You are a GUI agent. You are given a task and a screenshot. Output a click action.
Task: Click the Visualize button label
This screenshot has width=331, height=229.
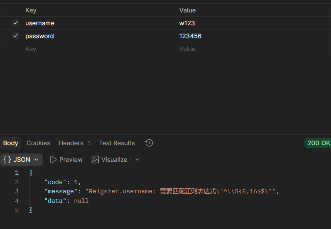pyautogui.click(x=114, y=160)
